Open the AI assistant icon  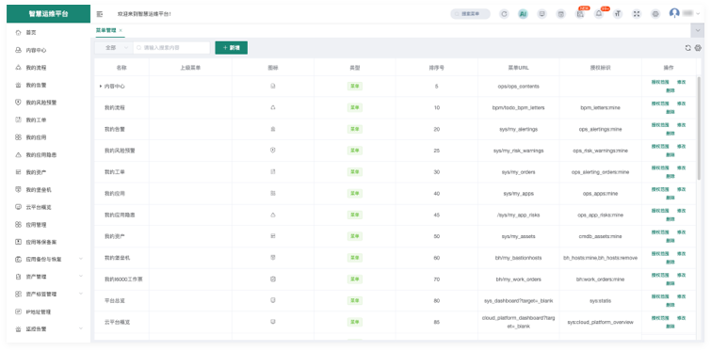pos(523,14)
